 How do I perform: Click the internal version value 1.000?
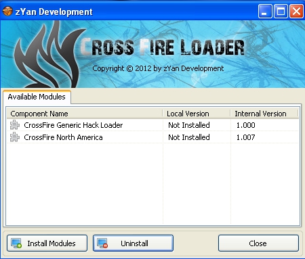(x=245, y=125)
